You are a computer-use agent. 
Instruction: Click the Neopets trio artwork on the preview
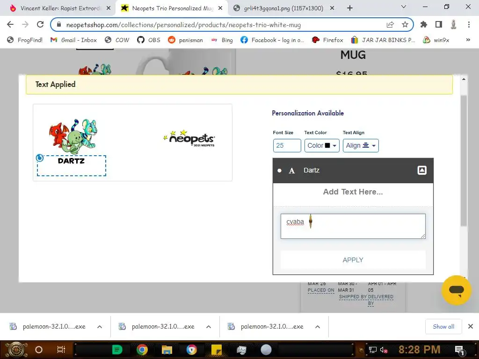pyautogui.click(x=73, y=136)
